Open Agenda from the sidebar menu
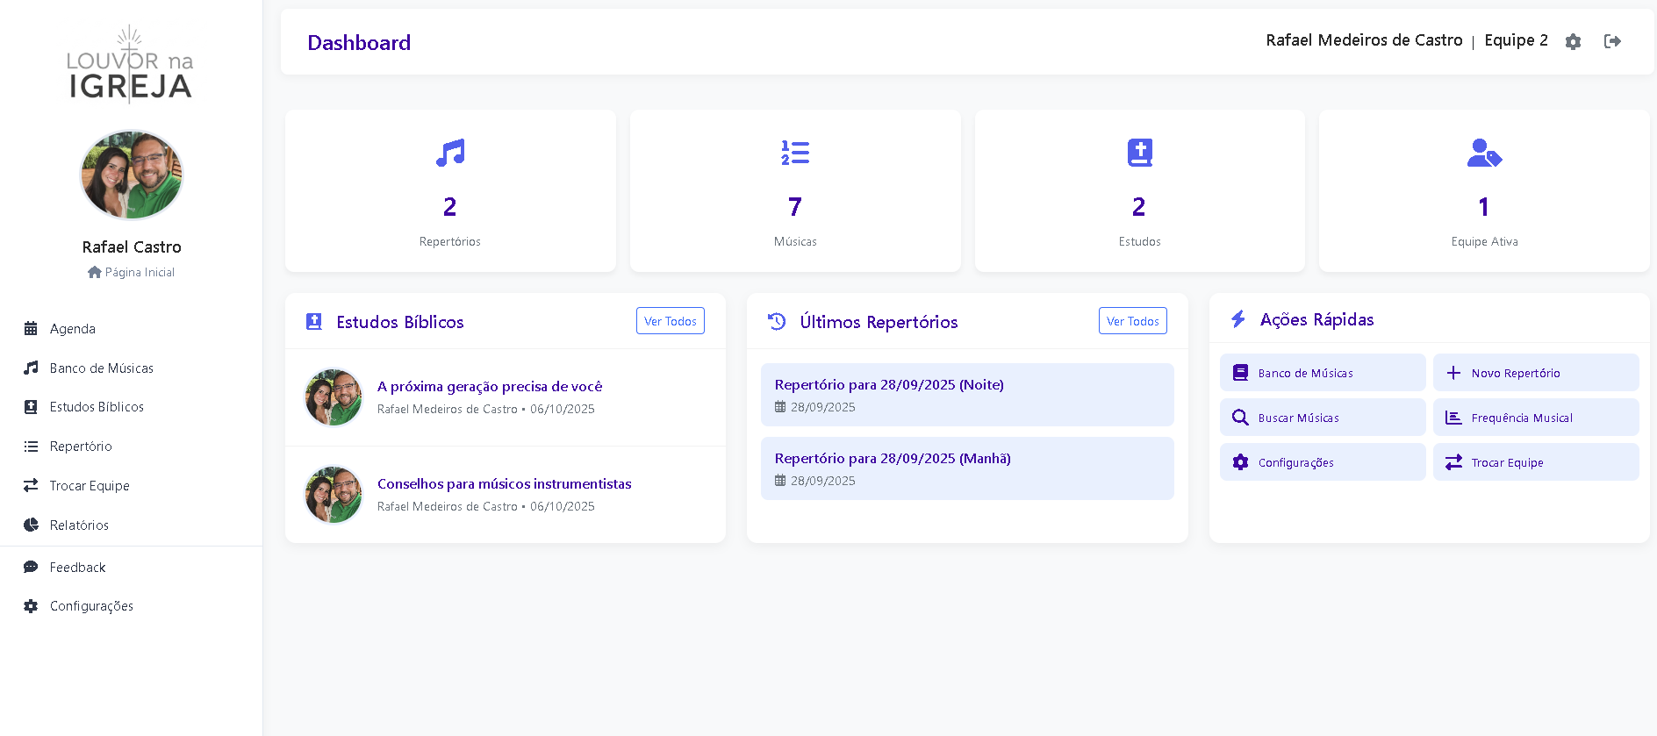Viewport: 1657px width, 736px height. (x=73, y=329)
